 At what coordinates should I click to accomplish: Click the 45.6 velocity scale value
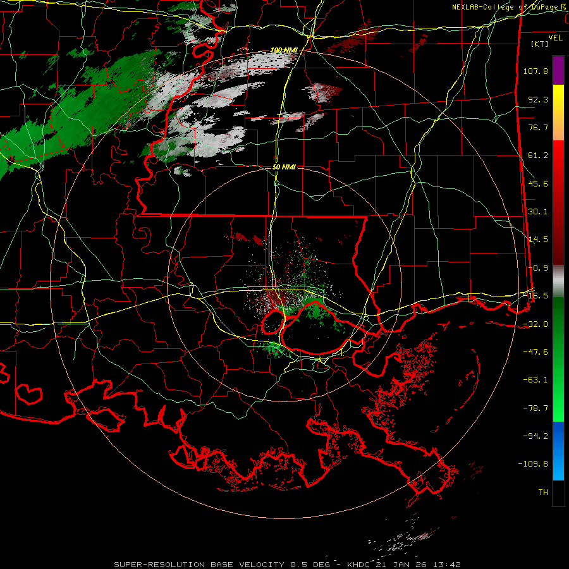pos(538,183)
